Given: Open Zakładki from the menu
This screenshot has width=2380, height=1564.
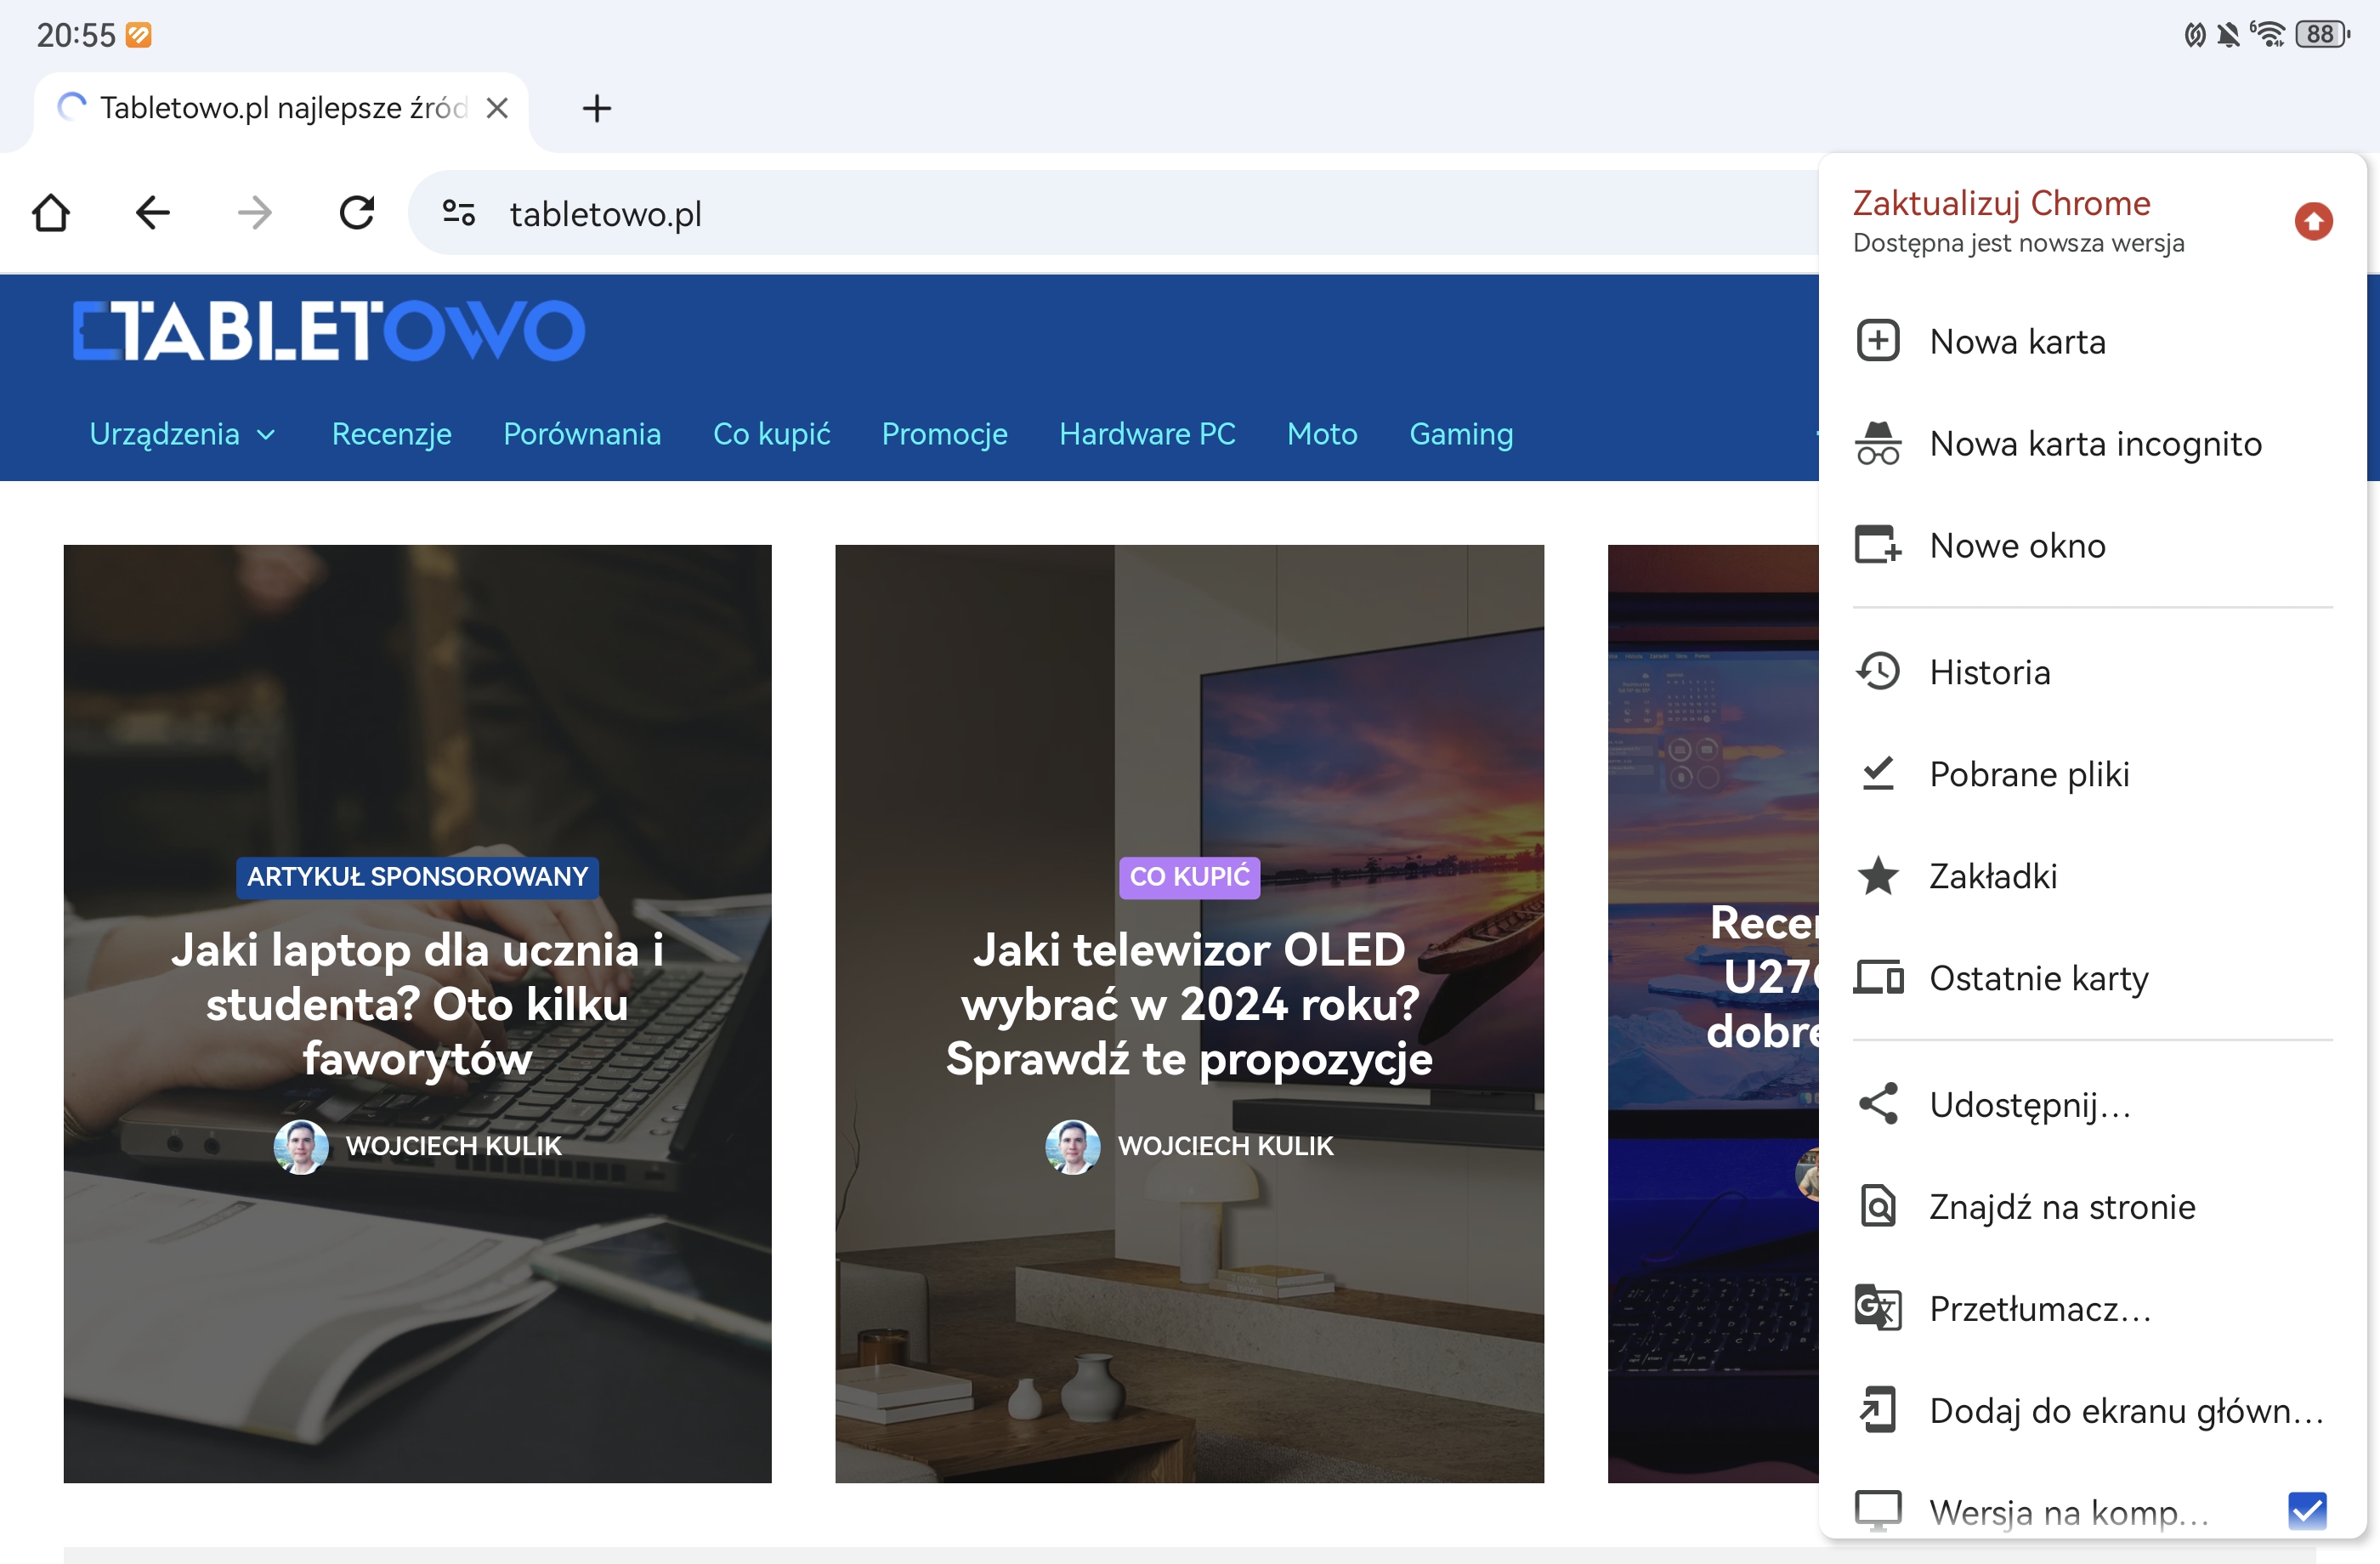Looking at the screenshot, I should [x=2092, y=876].
